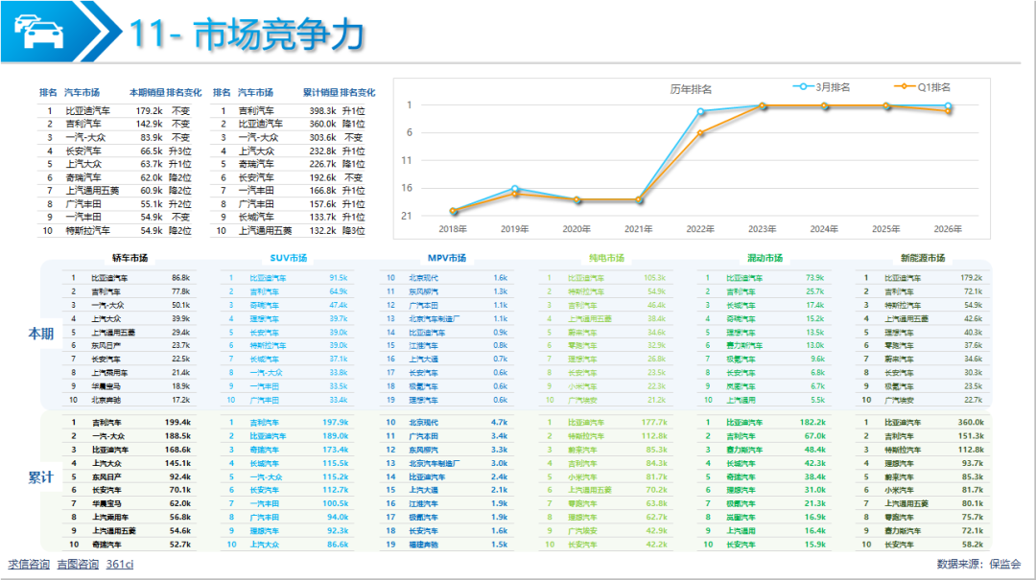Select the 86.8k value in 轿车市场
Image resolution: width=1036 pixels, height=580 pixels.
point(181,278)
